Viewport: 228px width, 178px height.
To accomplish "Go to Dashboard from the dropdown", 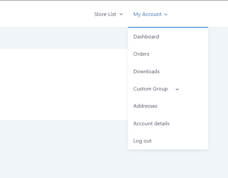I will tap(146, 37).
